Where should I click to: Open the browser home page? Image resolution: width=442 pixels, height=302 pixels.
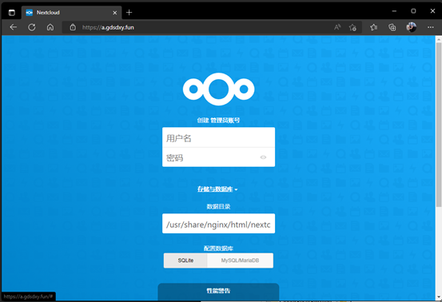click(x=50, y=27)
